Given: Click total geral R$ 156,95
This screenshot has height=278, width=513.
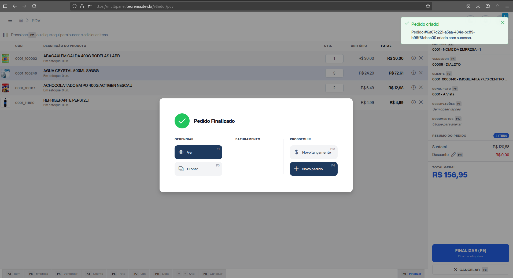Looking at the screenshot, I should (x=450, y=175).
